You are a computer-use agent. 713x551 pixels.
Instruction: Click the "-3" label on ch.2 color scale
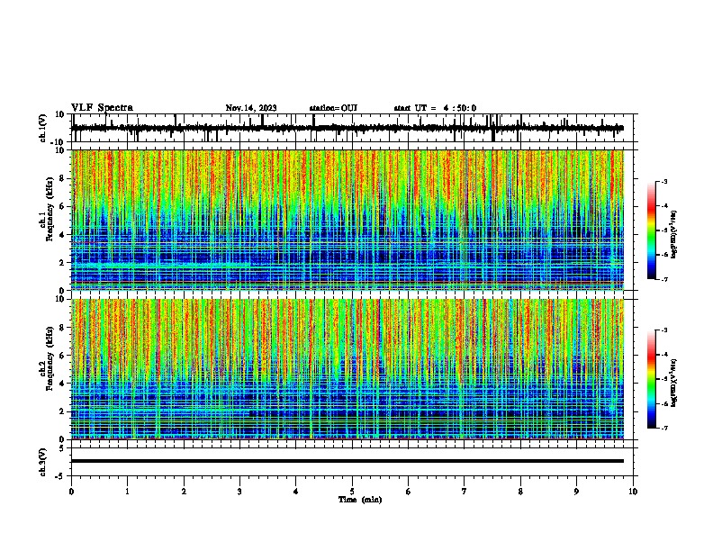[664, 330]
